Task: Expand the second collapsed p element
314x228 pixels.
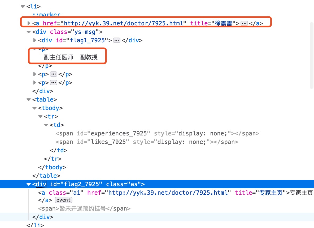Action: [35, 83]
